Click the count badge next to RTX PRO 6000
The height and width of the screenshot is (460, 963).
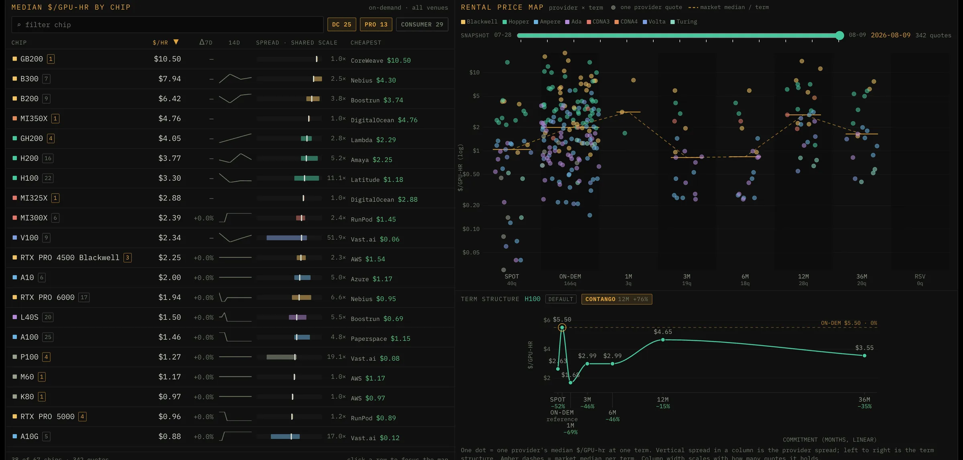pyautogui.click(x=84, y=297)
